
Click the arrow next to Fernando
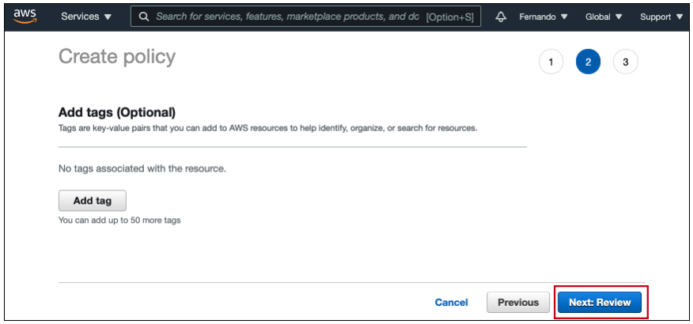tap(564, 17)
